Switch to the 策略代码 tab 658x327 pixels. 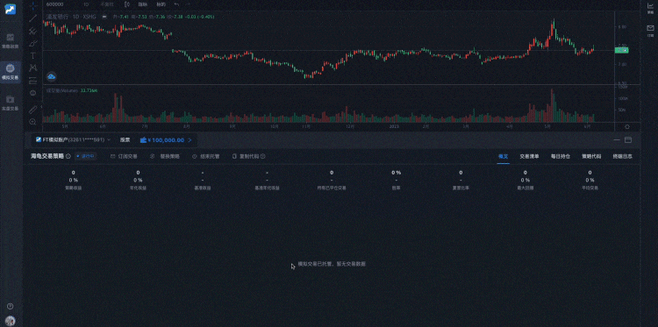coord(591,156)
